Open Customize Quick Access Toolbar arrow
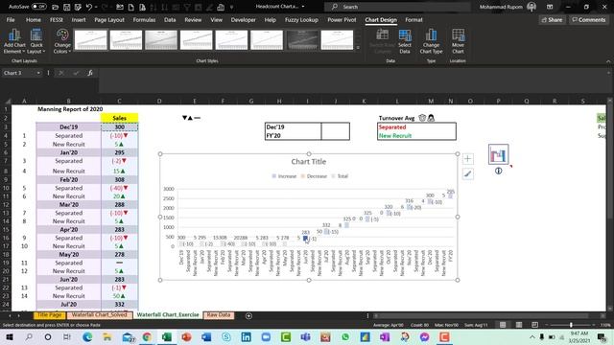The height and width of the screenshot is (345, 614). (x=232, y=7)
